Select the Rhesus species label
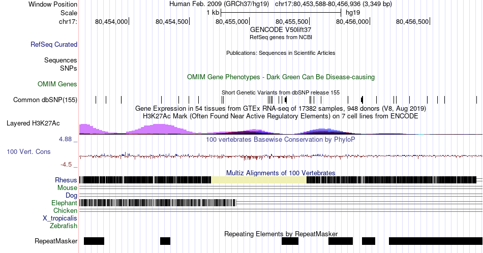Image resolution: width=483 pixels, height=253 pixels. [66, 180]
